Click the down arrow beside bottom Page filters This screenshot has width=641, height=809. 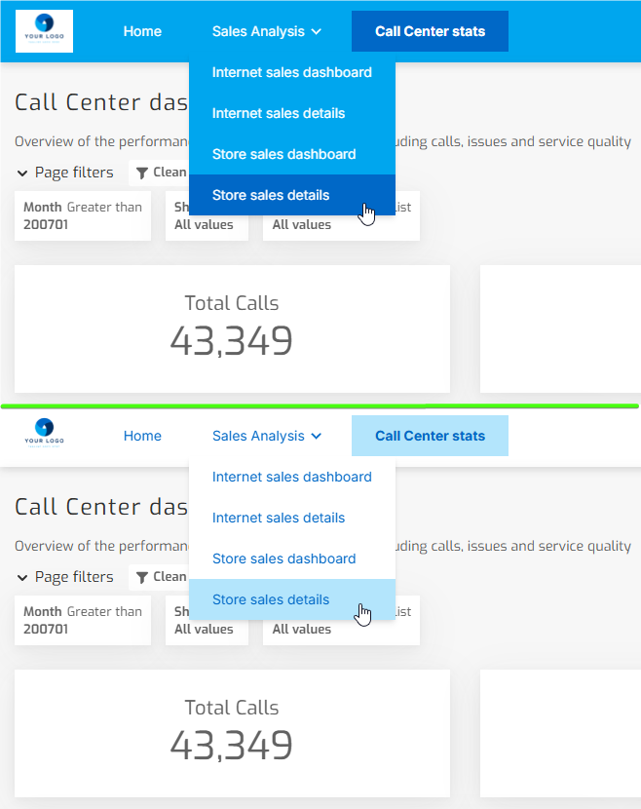pos(21,576)
